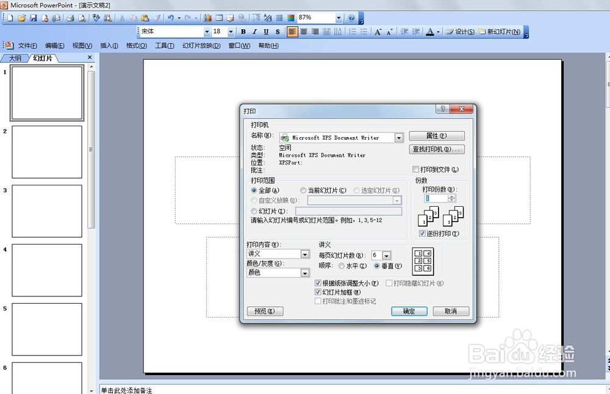Viewport: 610px width, 394px height.
Task: Toggle Show Grid icon in the toolbar
Action: click(x=279, y=18)
